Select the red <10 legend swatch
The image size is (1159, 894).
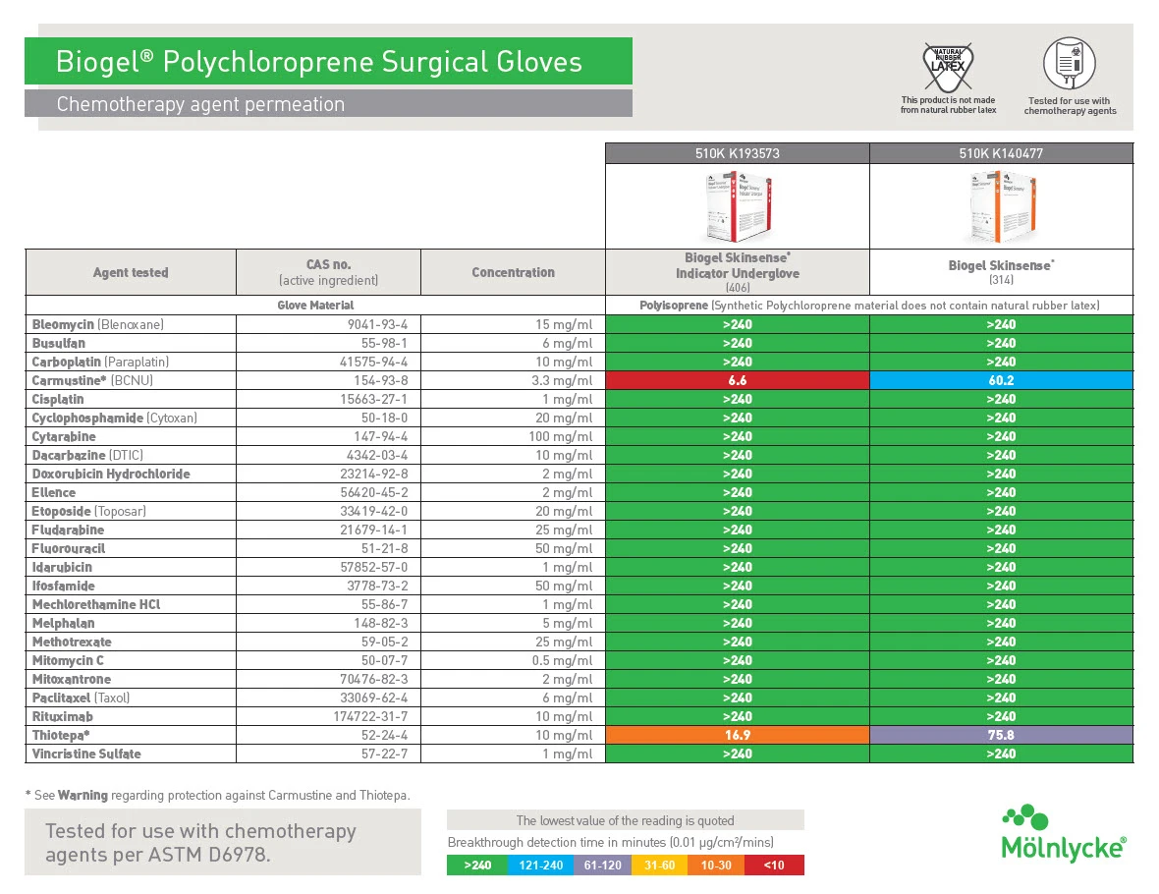coord(774,866)
